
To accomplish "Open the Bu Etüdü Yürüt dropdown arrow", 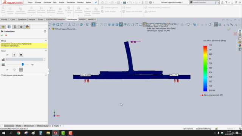I will point(69,16).
